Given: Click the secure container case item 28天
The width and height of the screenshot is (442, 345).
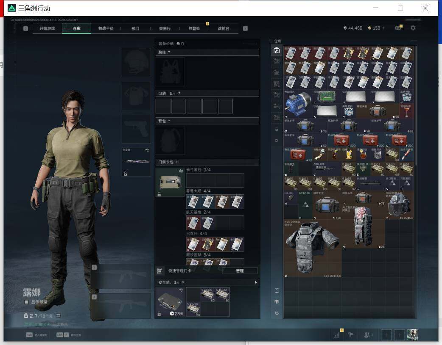Looking at the screenshot, I should tap(170, 302).
